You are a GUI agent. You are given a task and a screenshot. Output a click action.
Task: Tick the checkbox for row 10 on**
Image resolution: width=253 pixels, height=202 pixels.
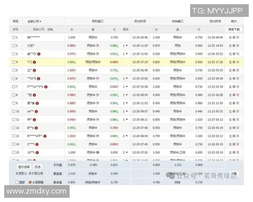[14, 111]
